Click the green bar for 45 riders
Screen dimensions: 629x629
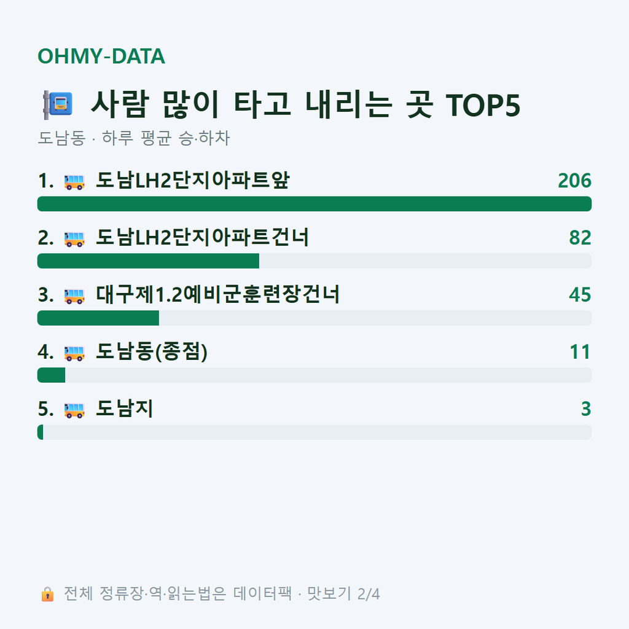click(x=98, y=318)
